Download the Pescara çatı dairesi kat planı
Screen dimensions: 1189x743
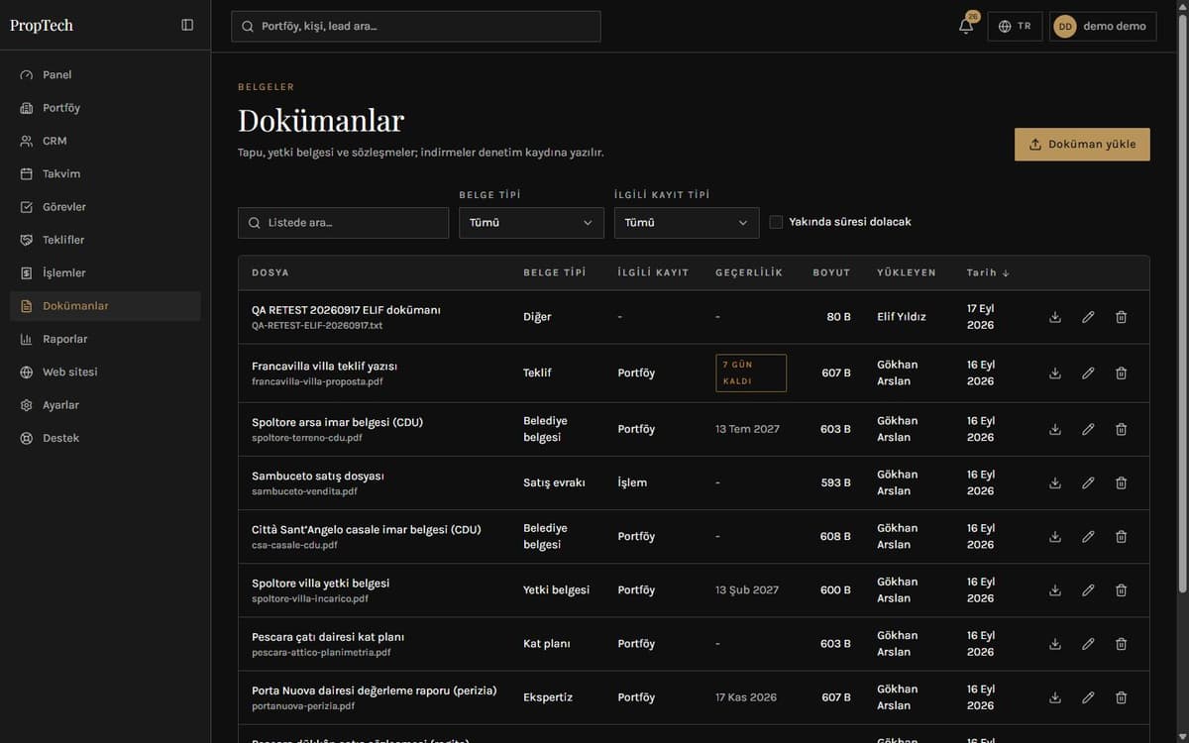1055,644
